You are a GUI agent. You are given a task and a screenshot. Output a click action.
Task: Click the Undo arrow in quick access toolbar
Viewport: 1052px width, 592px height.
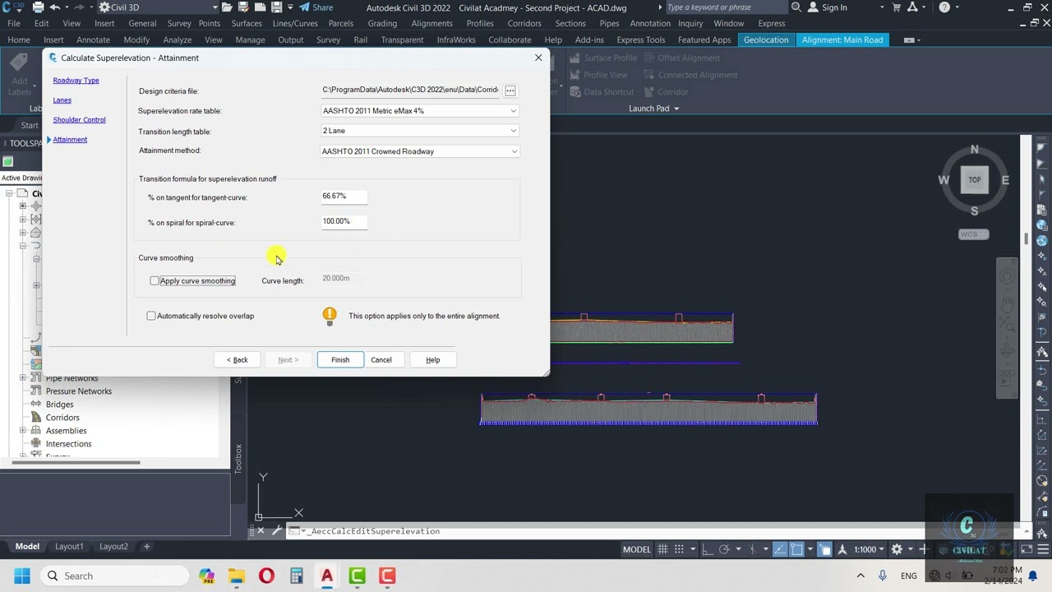[55, 7]
